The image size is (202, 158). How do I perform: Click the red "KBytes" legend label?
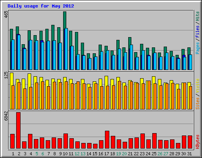197,142
